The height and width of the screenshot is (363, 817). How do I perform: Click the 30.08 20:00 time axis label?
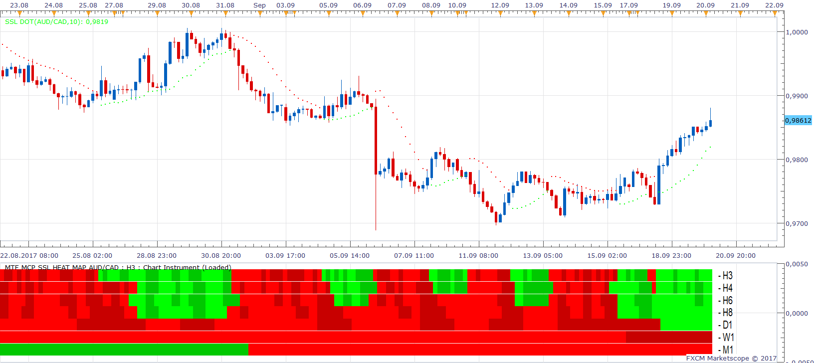[221, 255]
